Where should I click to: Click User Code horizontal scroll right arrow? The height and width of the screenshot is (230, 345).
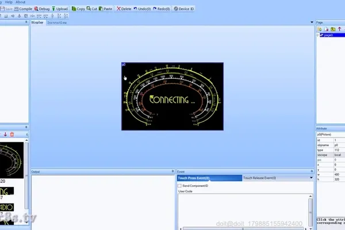306,229
